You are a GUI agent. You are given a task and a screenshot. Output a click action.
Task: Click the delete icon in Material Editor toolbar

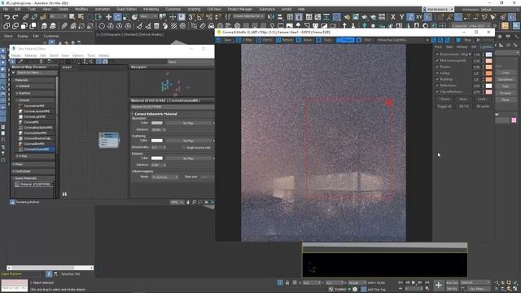pos(42,62)
